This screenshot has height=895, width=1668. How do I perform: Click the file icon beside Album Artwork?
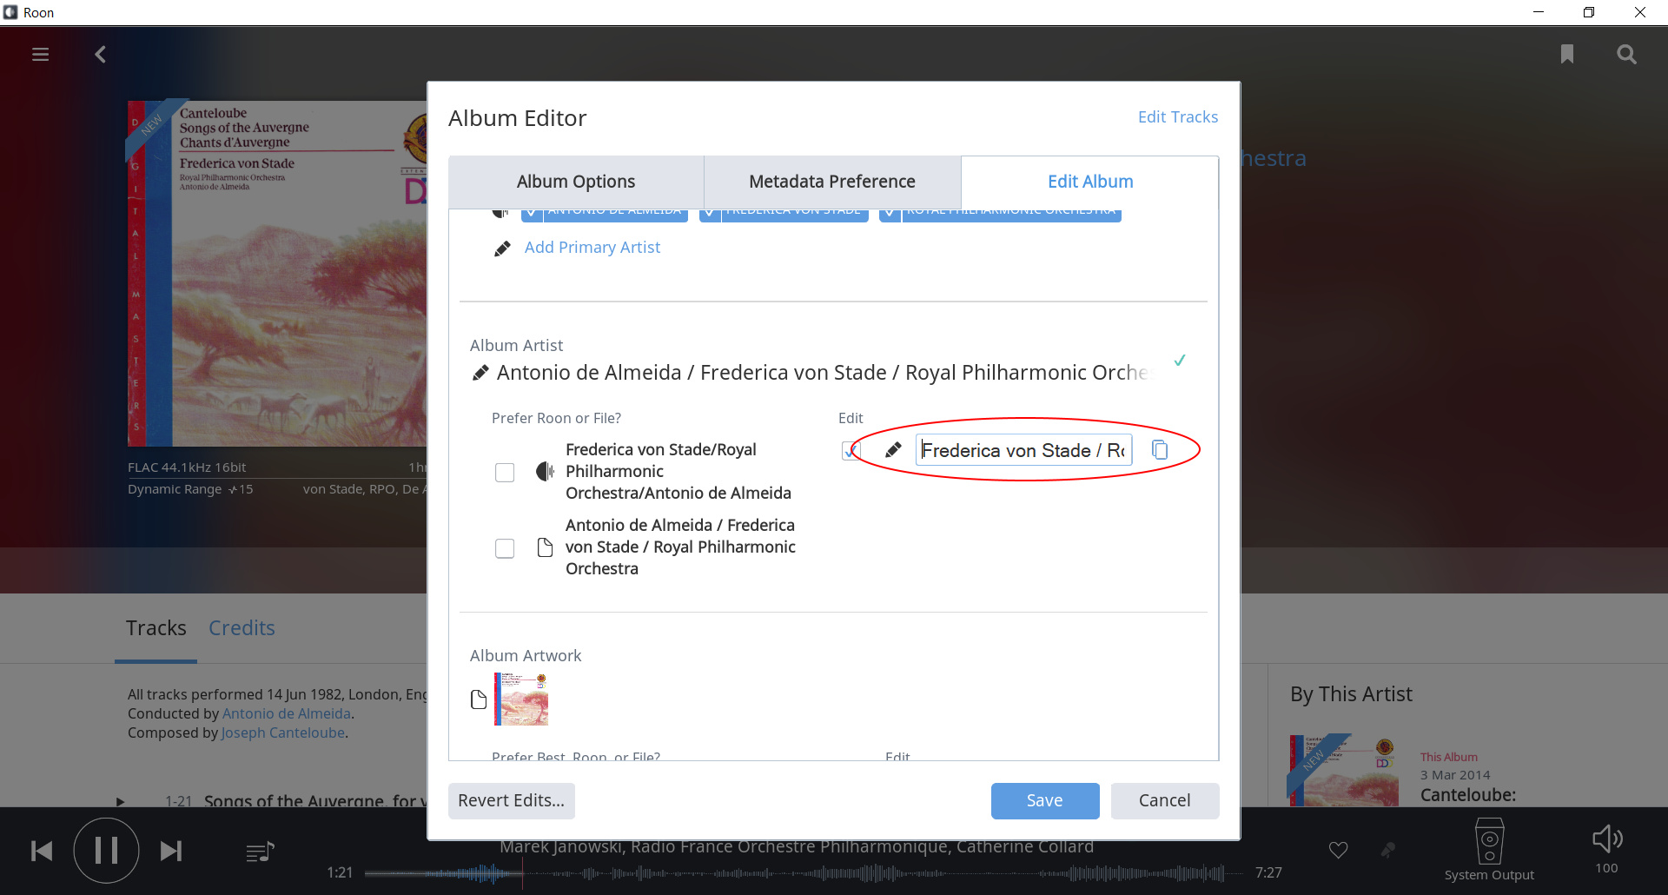tap(479, 699)
